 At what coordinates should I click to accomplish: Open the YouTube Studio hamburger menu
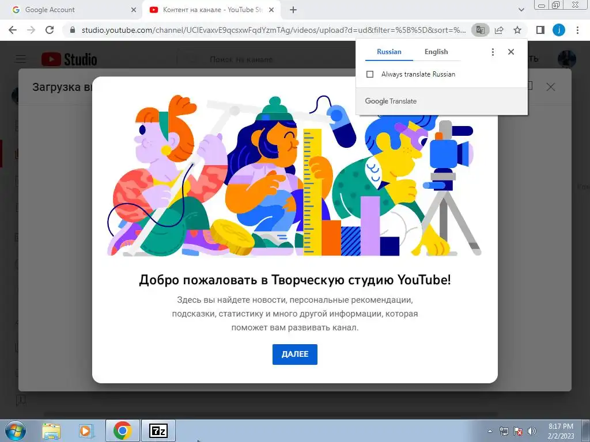click(x=21, y=59)
